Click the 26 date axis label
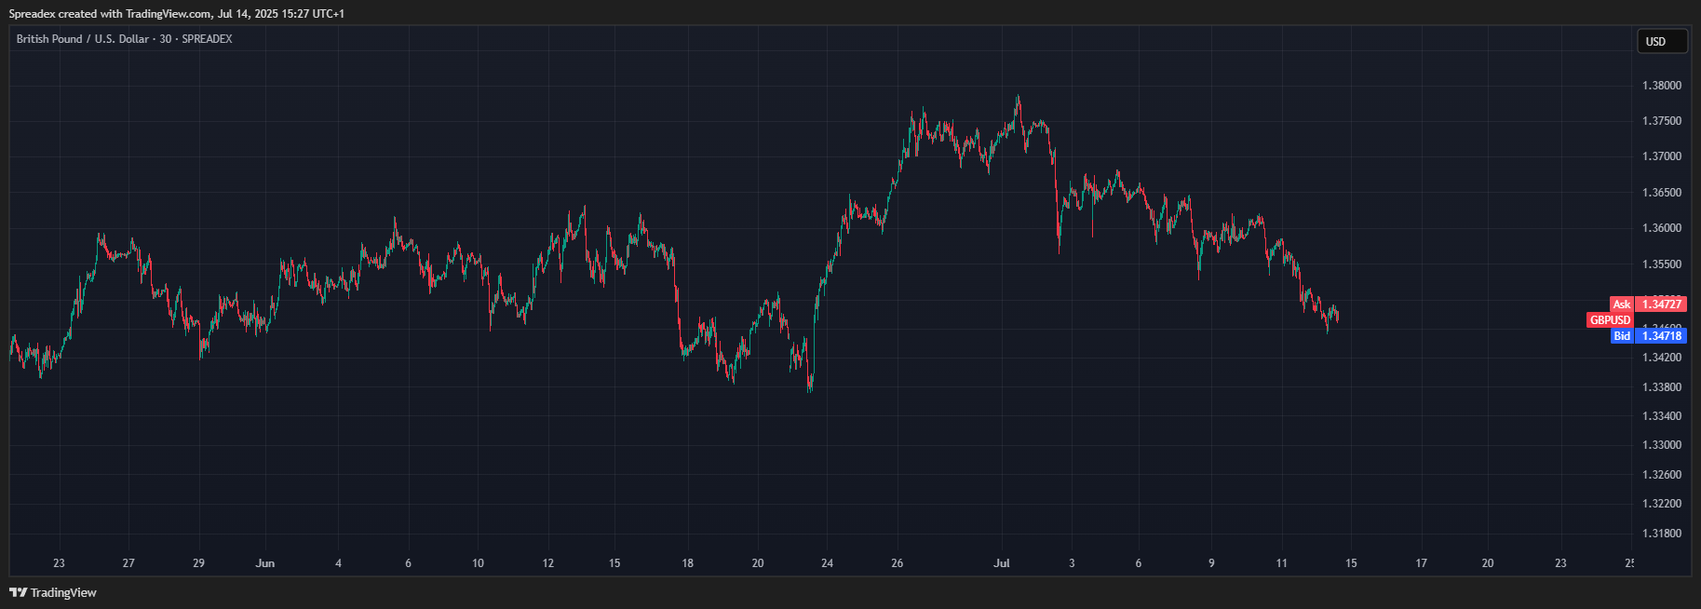Screen dimensions: 1701x609 pyautogui.click(x=898, y=563)
